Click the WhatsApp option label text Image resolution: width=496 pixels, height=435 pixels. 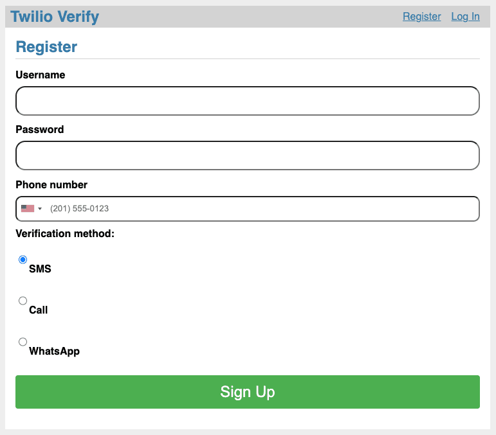pos(54,351)
